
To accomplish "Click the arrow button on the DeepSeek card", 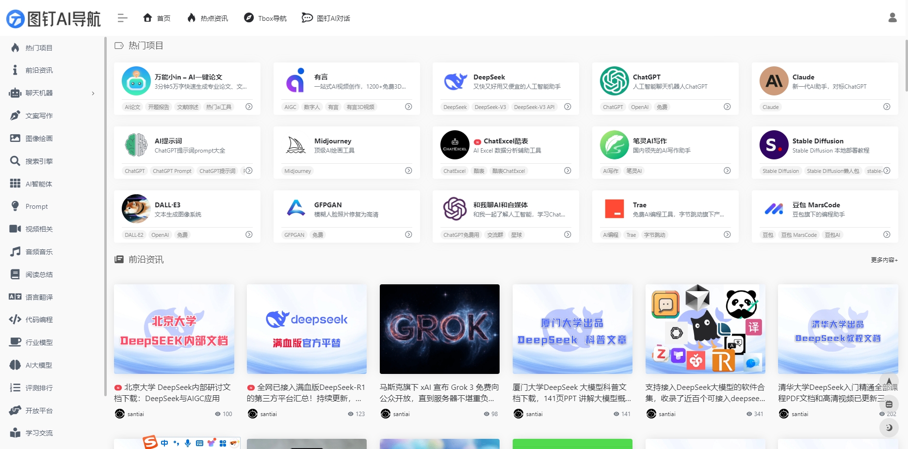I will coord(567,107).
